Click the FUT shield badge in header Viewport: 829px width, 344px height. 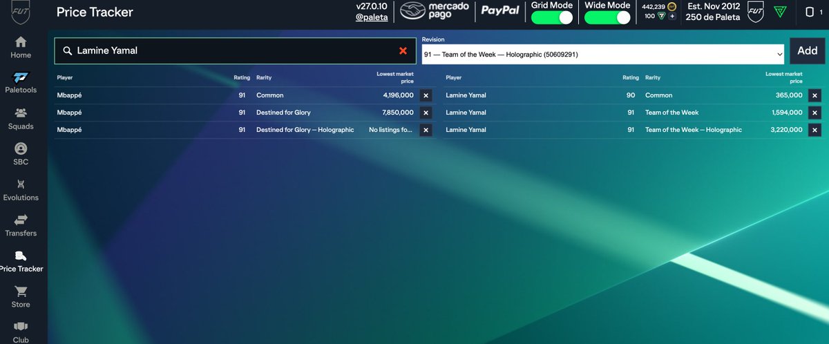756,12
